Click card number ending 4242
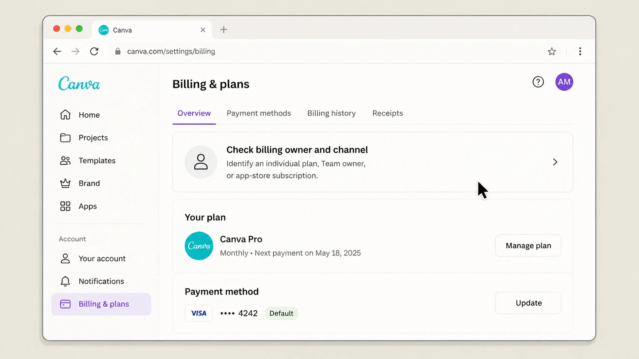Image resolution: width=639 pixels, height=359 pixels. point(239,313)
